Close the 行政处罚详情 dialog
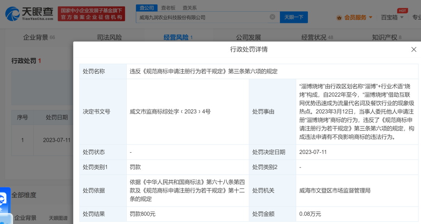Viewport: 421px width, 224px height. (414, 49)
